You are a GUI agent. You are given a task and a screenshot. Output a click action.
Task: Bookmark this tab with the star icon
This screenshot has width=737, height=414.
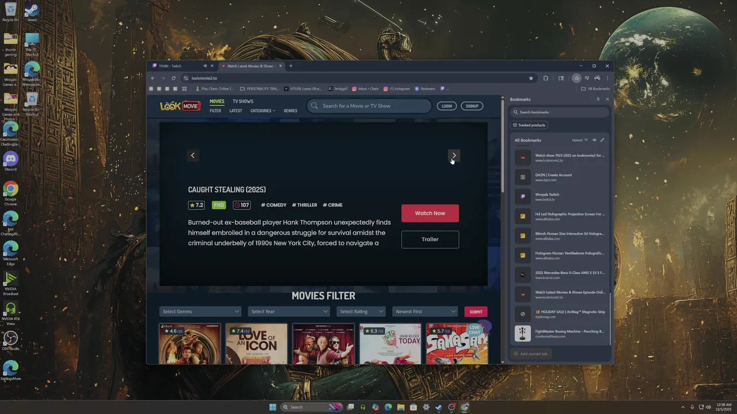(531, 78)
